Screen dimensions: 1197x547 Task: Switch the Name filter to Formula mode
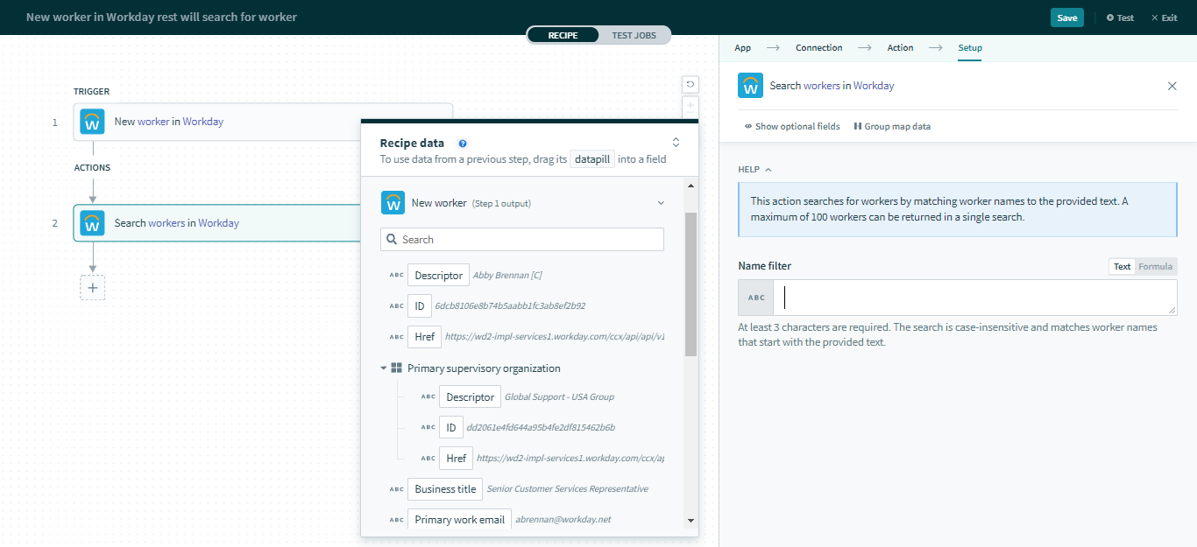tap(1155, 266)
